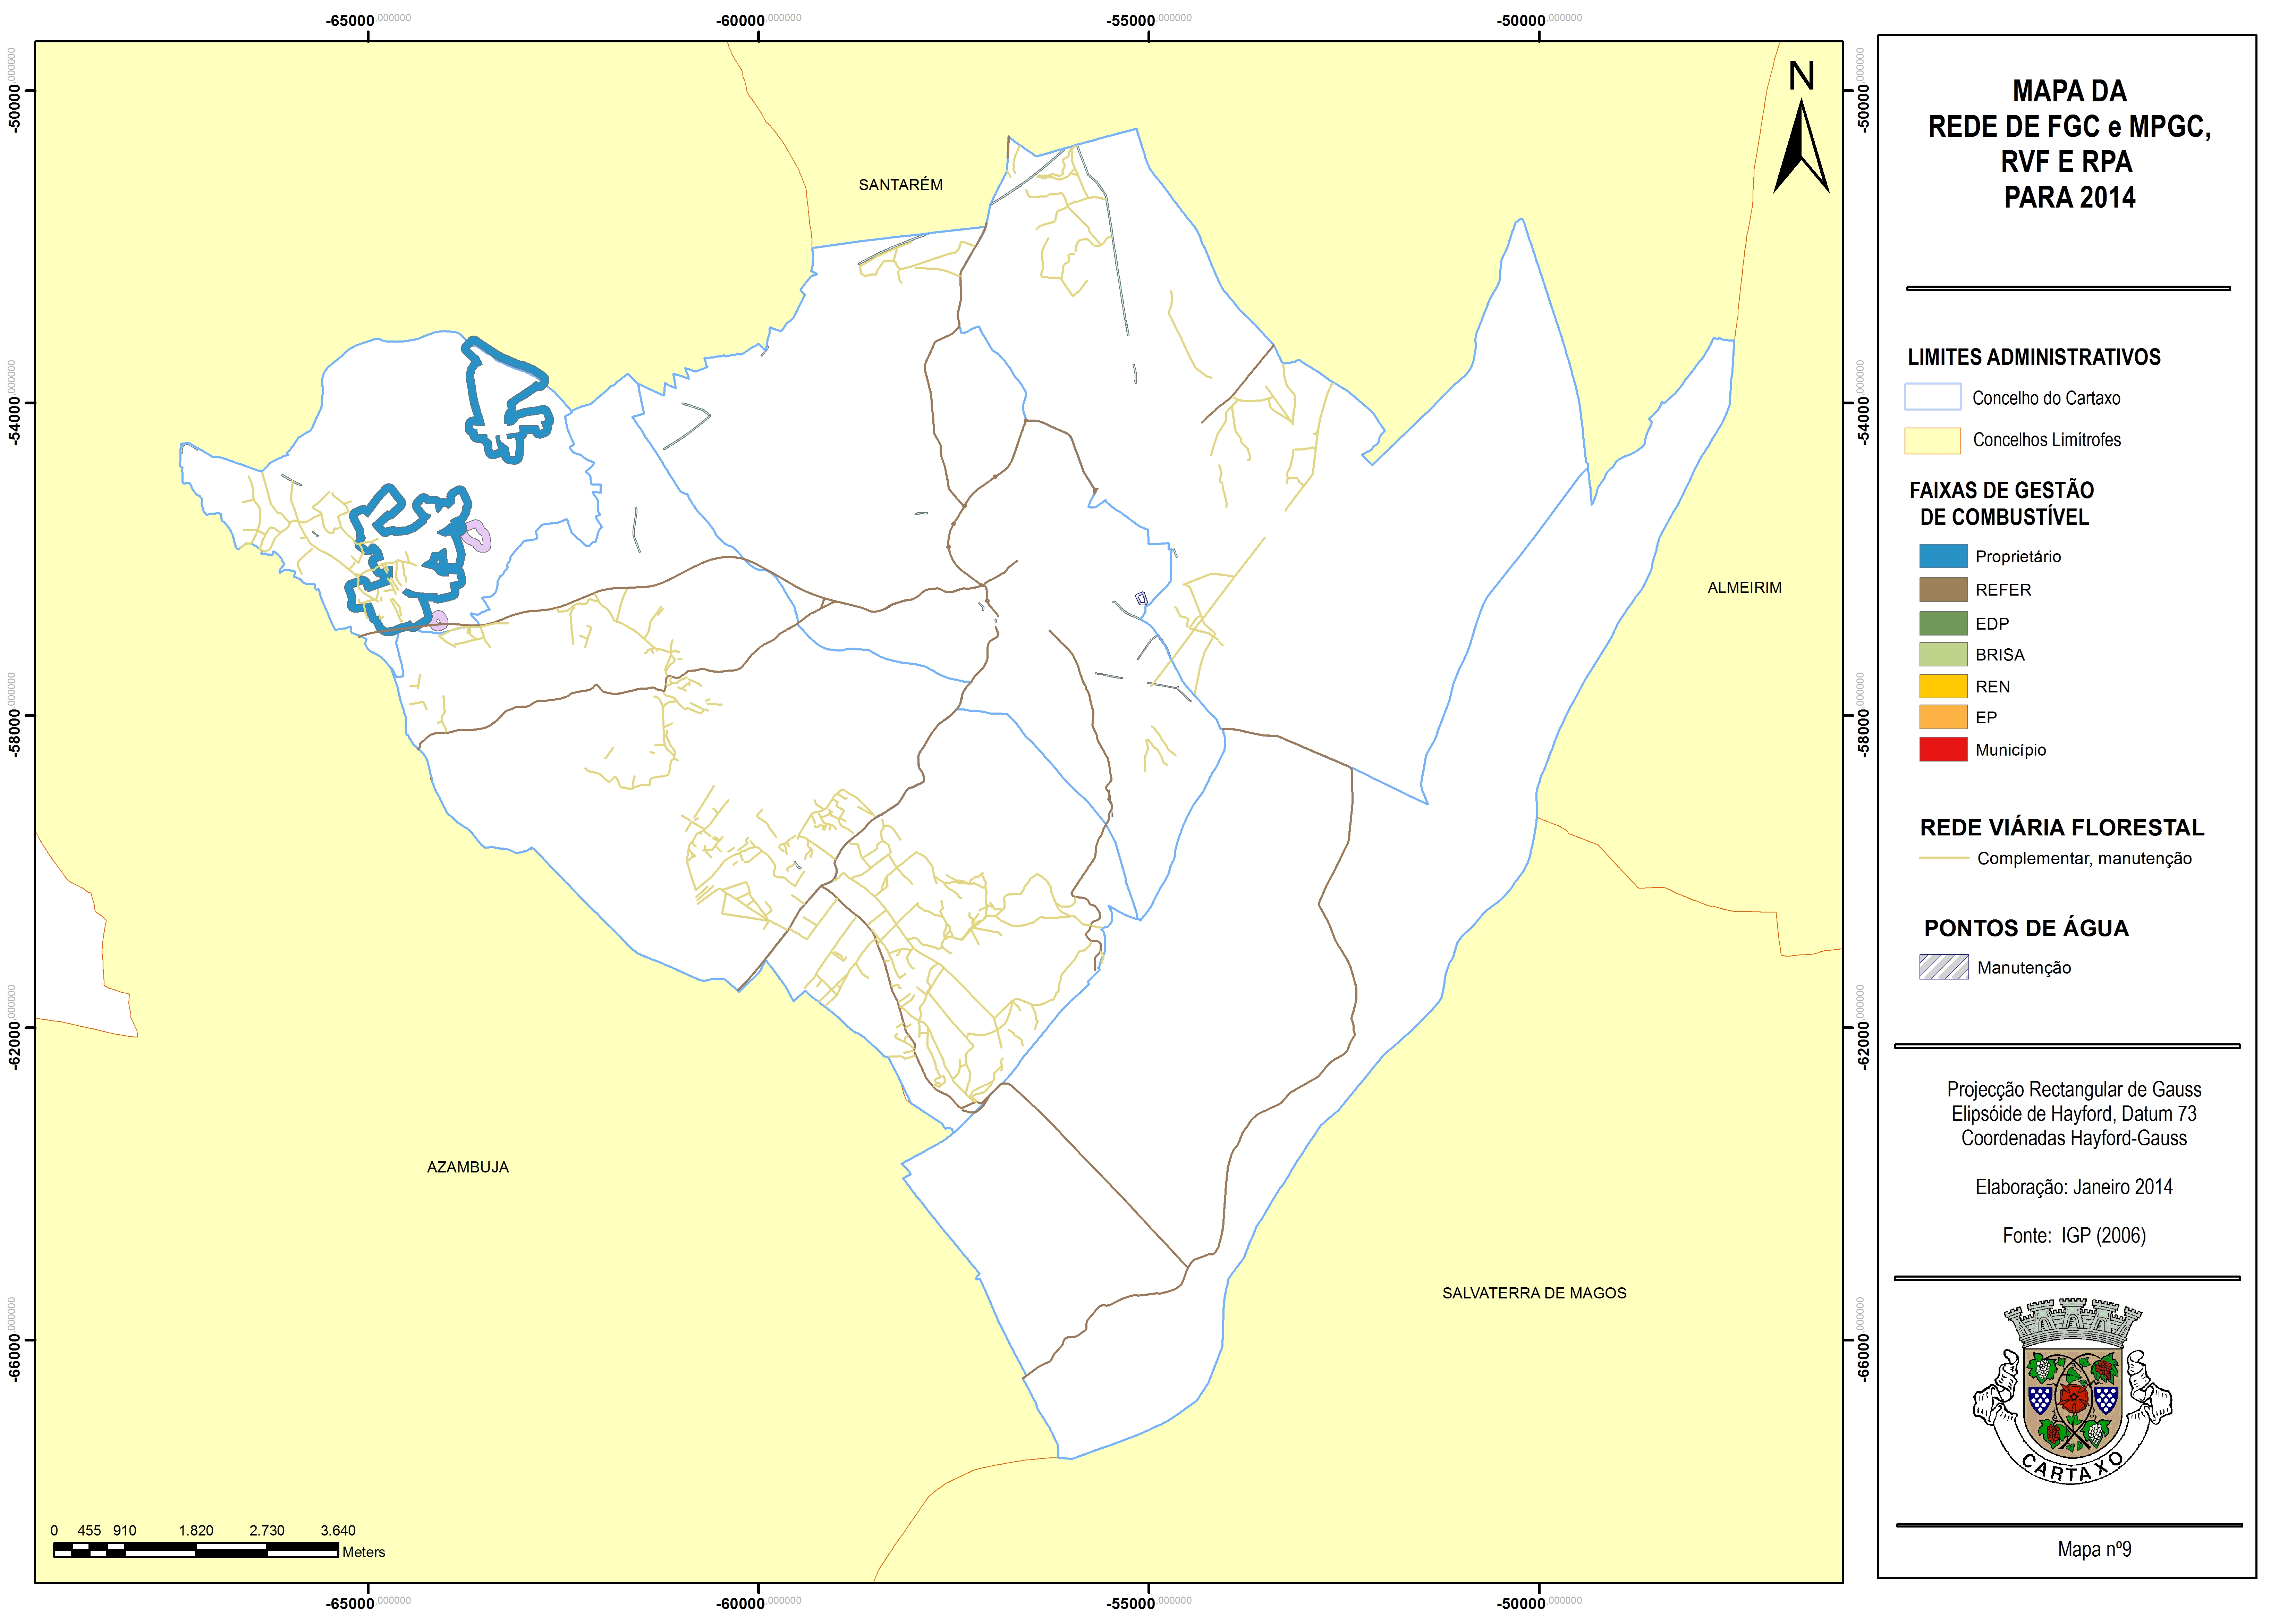Select the SALVATERRA DE MAGOS label
Viewport: 2296px width, 1624px height.
1534,1293
